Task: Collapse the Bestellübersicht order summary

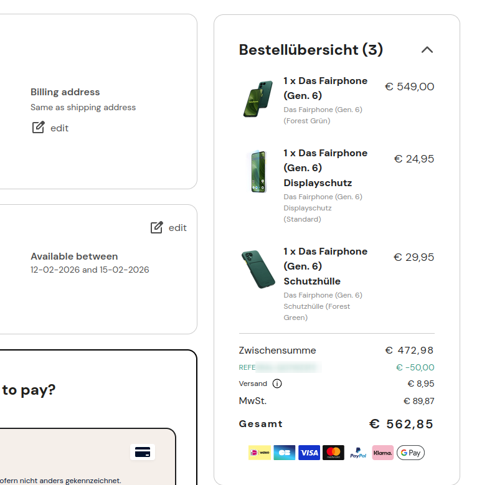Action: click(427, 50)
